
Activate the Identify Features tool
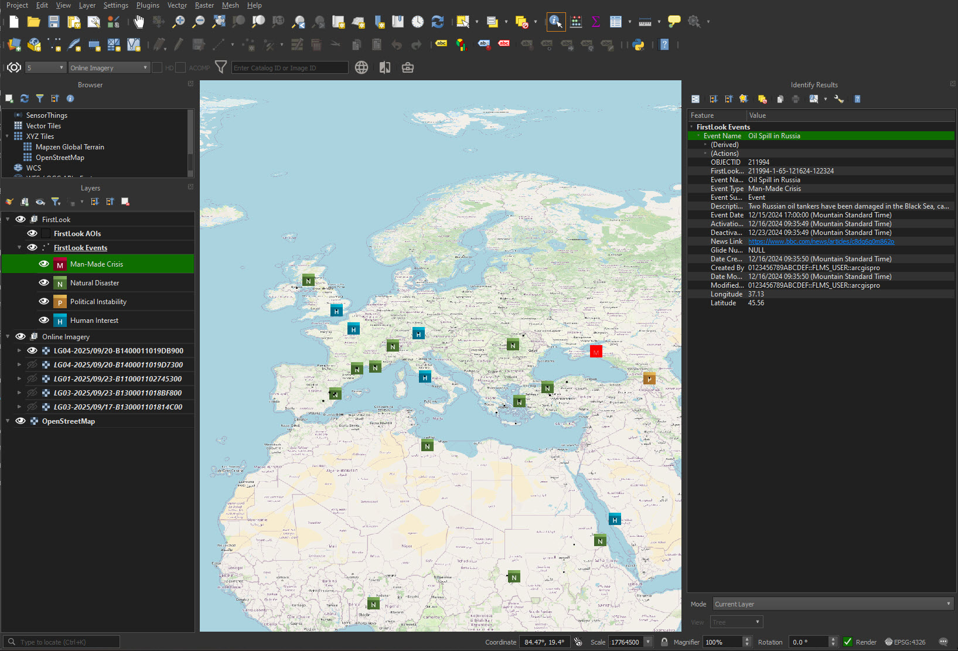(x=555, y=22)
